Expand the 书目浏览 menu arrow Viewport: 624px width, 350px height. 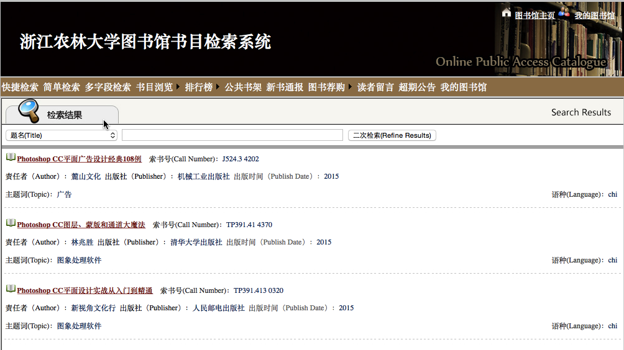178,87
